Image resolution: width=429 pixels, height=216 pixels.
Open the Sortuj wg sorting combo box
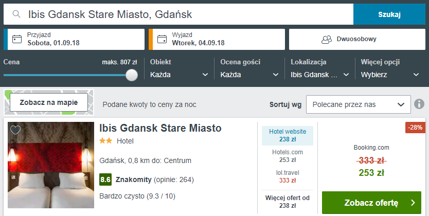tap(359, 104)
